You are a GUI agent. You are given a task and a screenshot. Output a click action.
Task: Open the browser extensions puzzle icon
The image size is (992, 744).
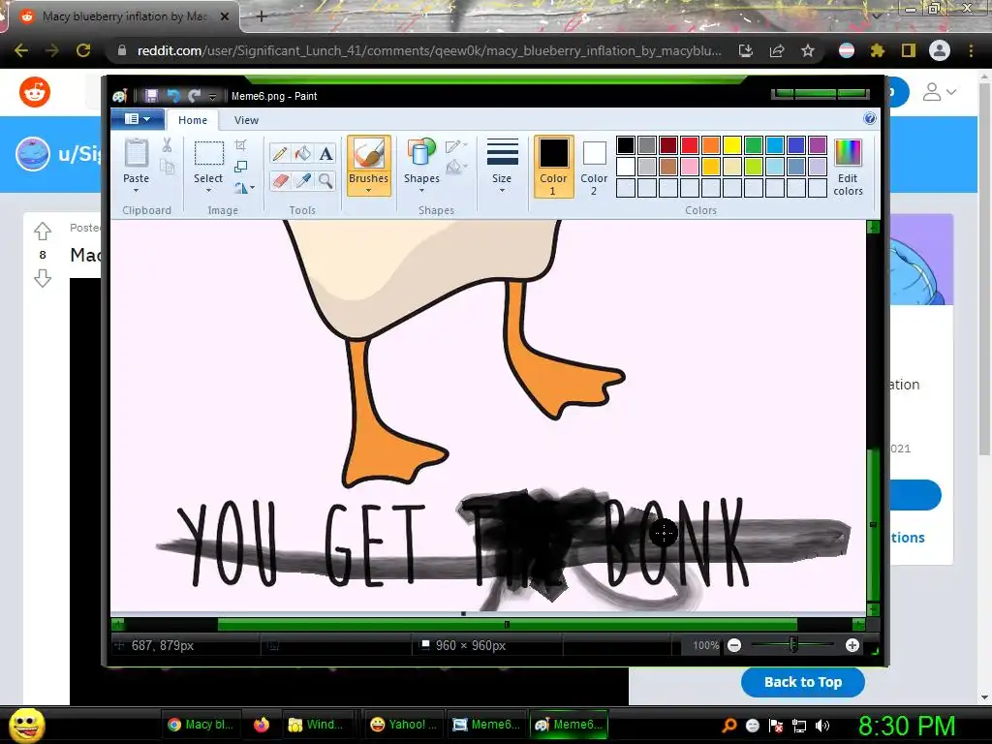878,50
